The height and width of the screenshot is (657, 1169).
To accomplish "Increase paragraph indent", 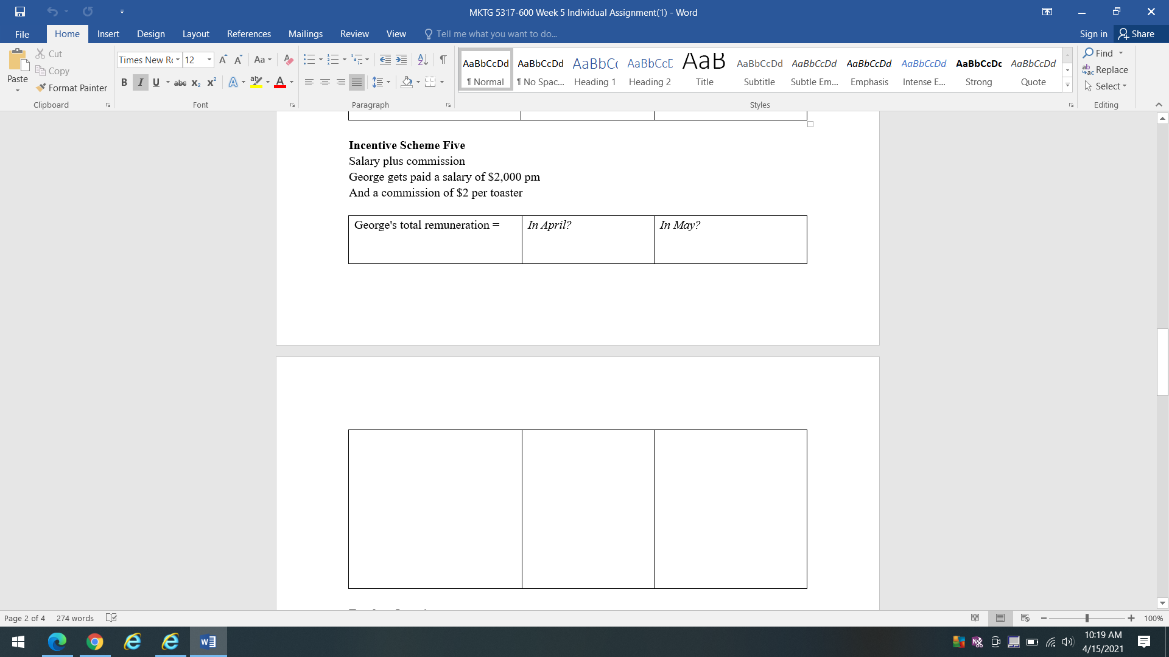I will point(401,60).
